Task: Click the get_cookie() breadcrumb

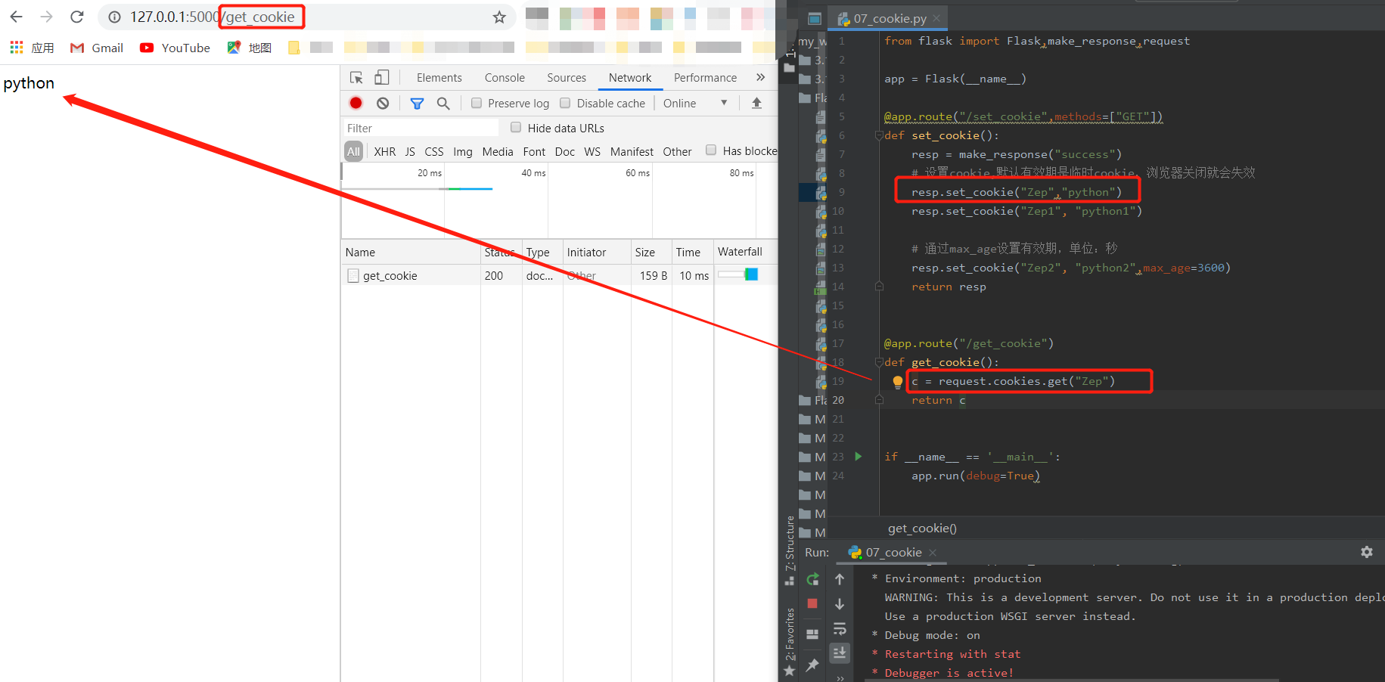Action: click(x=922, y=528)
